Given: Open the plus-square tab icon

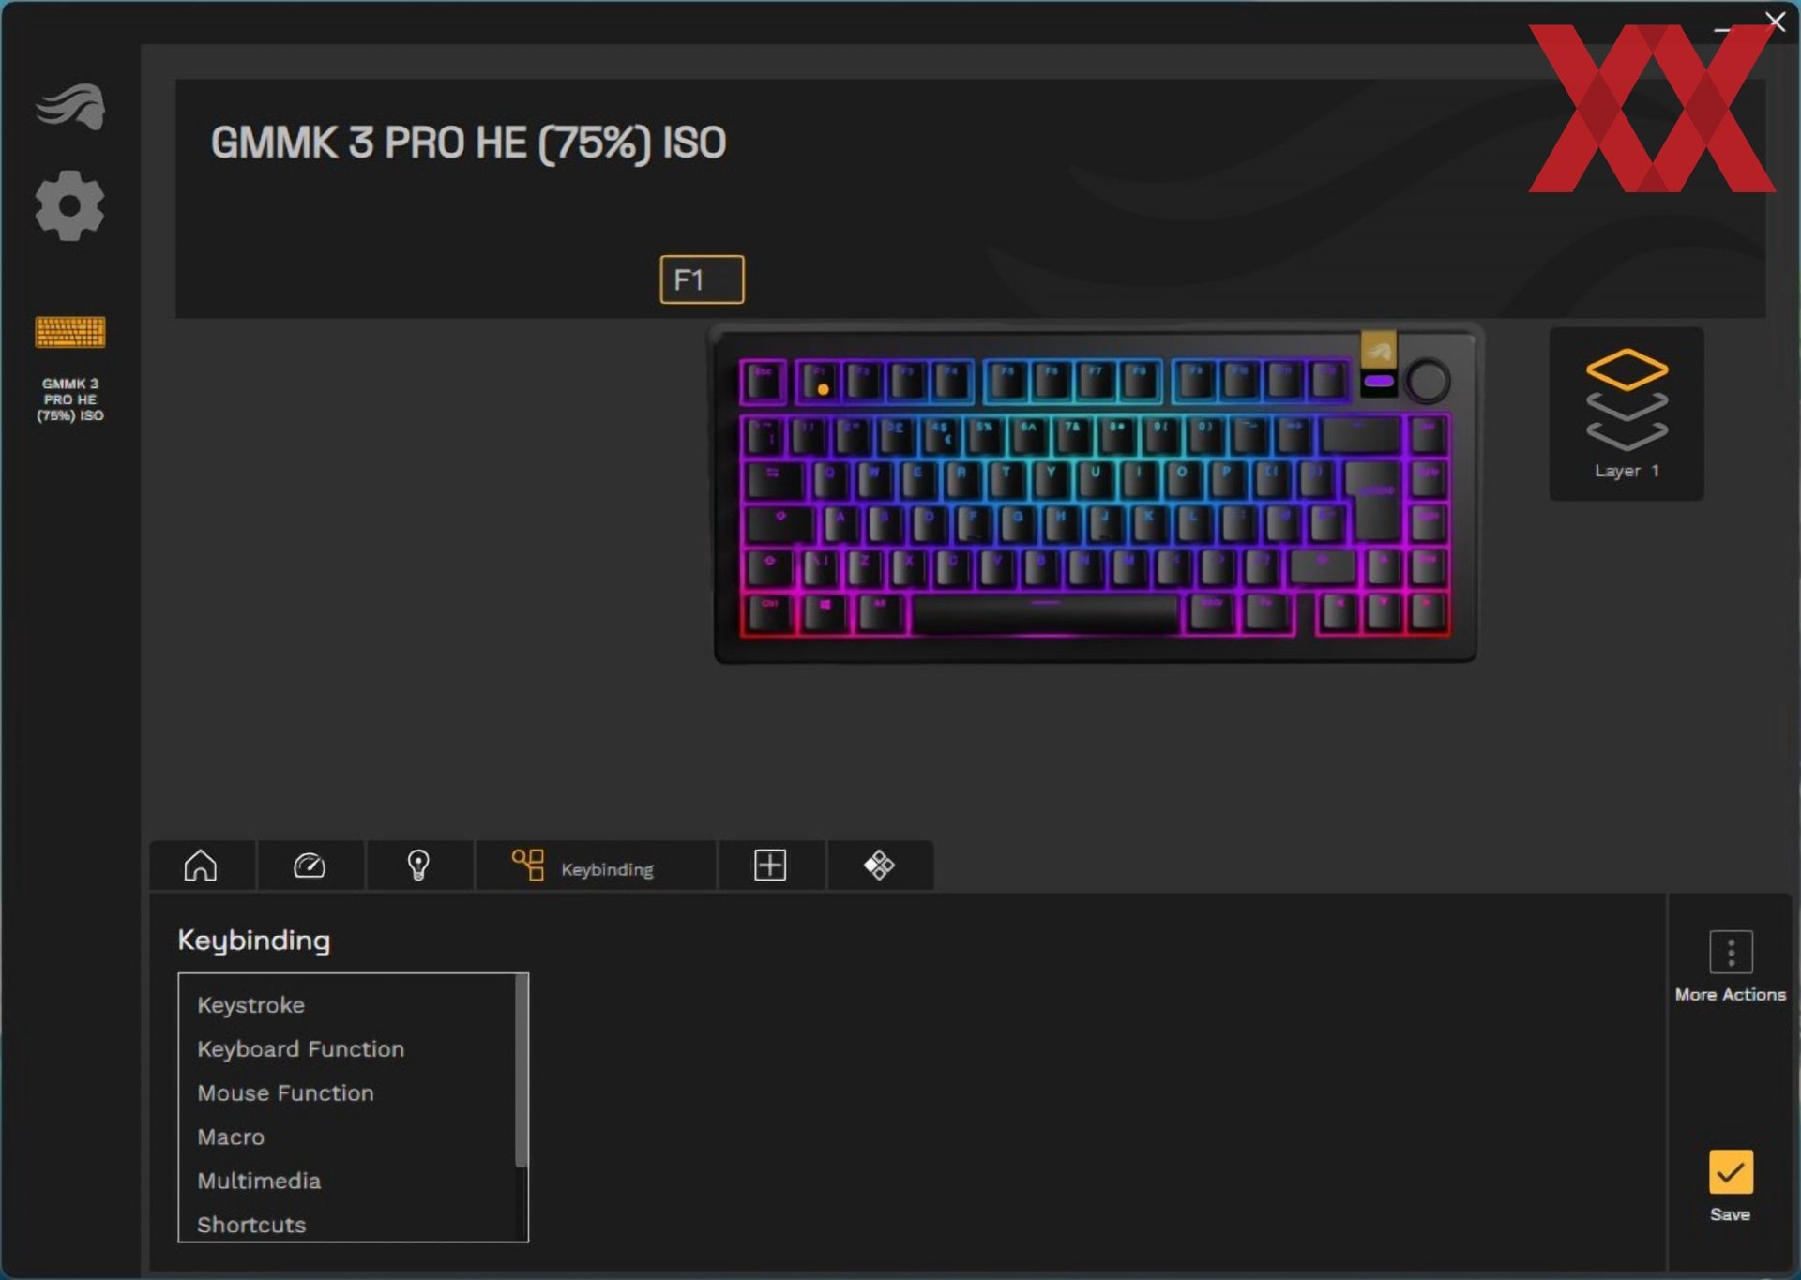Looking at the screenshot, I should click(770, 865).
